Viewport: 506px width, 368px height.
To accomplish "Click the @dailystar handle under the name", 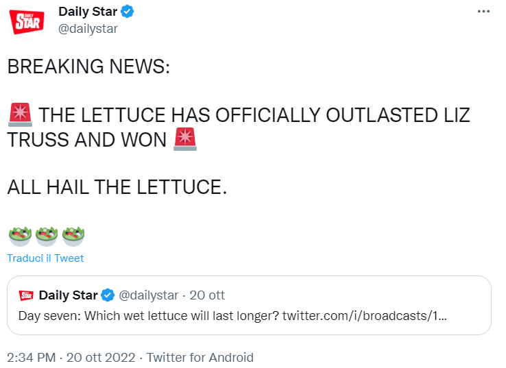I will pyautogui.click(x=88, y=28).
